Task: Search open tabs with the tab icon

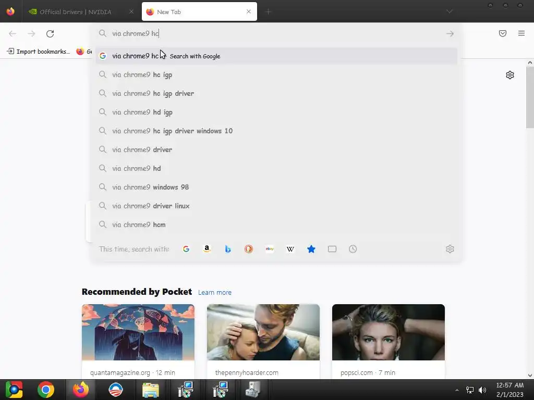Action: pyautogui.click(x=332, y=249)
